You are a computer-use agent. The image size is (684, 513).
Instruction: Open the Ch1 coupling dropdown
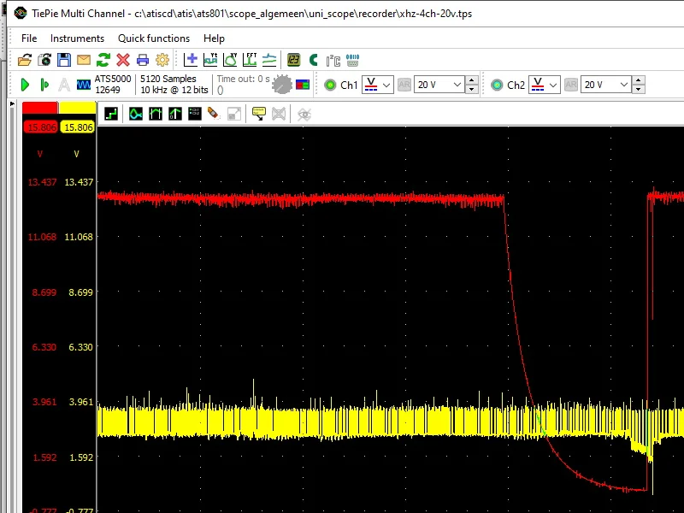tap(378, 85)
